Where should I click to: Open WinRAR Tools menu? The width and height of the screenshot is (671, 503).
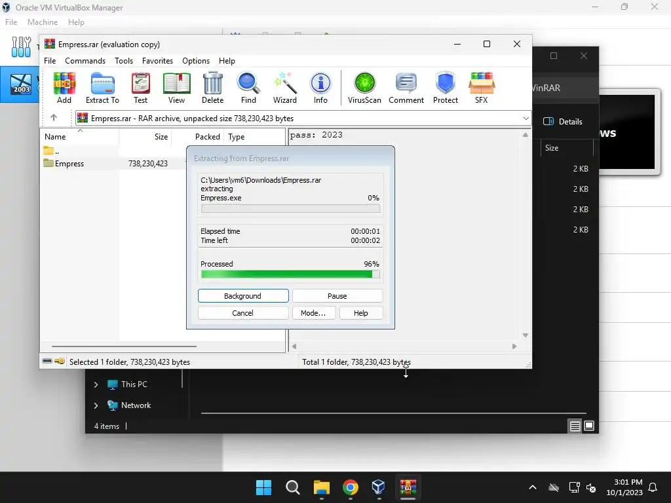pyautogui.click(x=124, y=61)
